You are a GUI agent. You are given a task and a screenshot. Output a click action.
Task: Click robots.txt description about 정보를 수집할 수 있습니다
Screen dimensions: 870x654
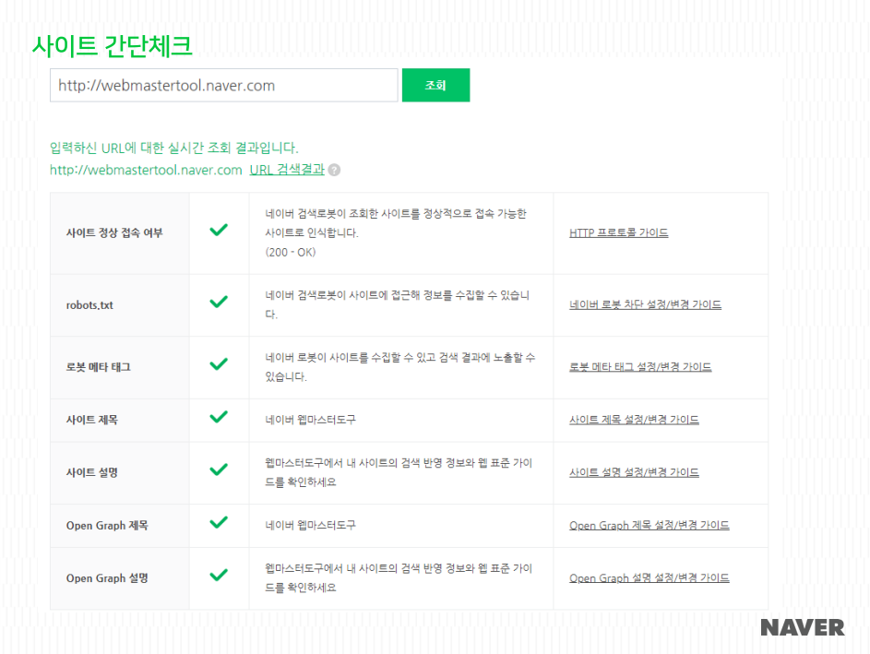[397, 304]
